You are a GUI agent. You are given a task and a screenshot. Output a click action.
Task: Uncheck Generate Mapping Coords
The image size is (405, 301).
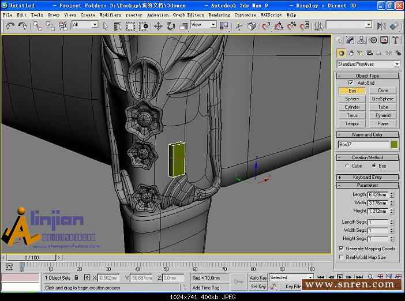[x=342, y=249]
